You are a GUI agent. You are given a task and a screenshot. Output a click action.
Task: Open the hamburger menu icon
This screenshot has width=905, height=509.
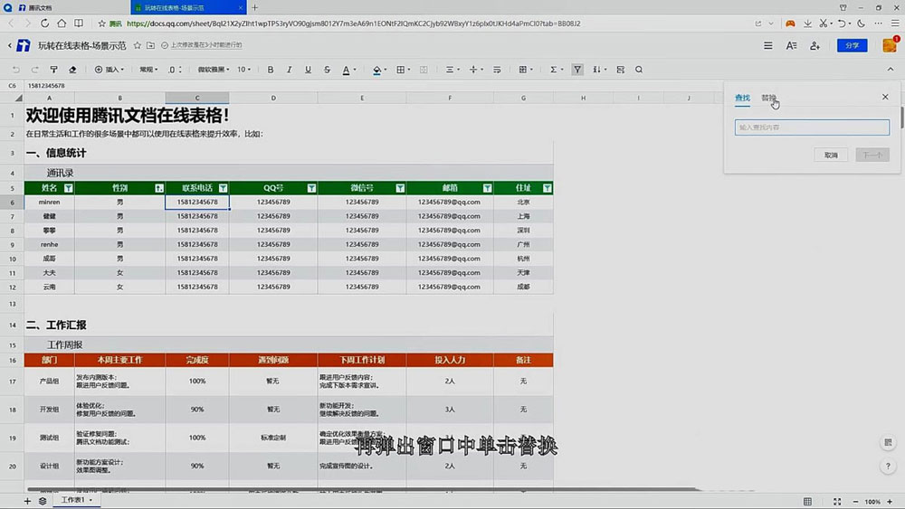[768, 45]
